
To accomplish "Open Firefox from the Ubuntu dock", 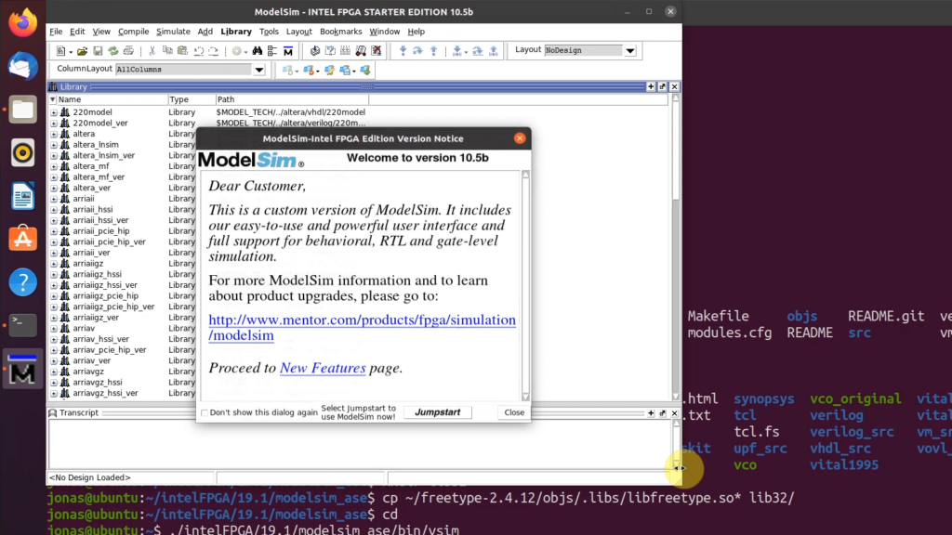I will 23,22.
